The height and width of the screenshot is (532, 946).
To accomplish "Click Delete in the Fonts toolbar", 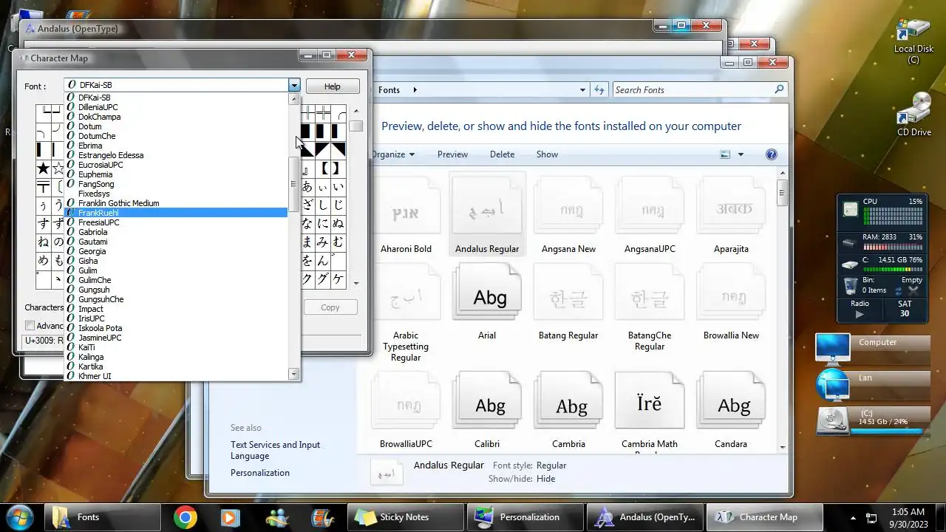I will click(x=502, y=154).
